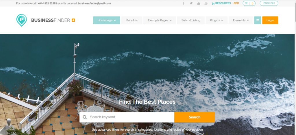Open the YouTube social icon

[199, 3]
